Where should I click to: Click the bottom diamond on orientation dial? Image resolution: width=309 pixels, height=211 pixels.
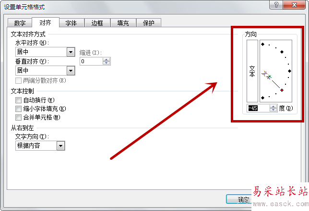click(262, 98)
